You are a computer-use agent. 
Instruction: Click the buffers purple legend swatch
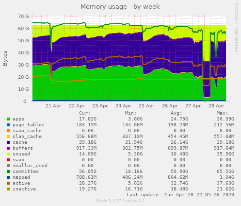click(x=8, y=148)
